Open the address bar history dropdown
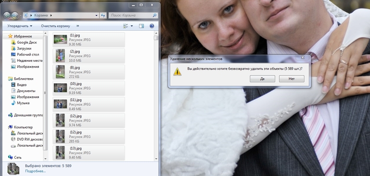 click(x=96, y=15)
